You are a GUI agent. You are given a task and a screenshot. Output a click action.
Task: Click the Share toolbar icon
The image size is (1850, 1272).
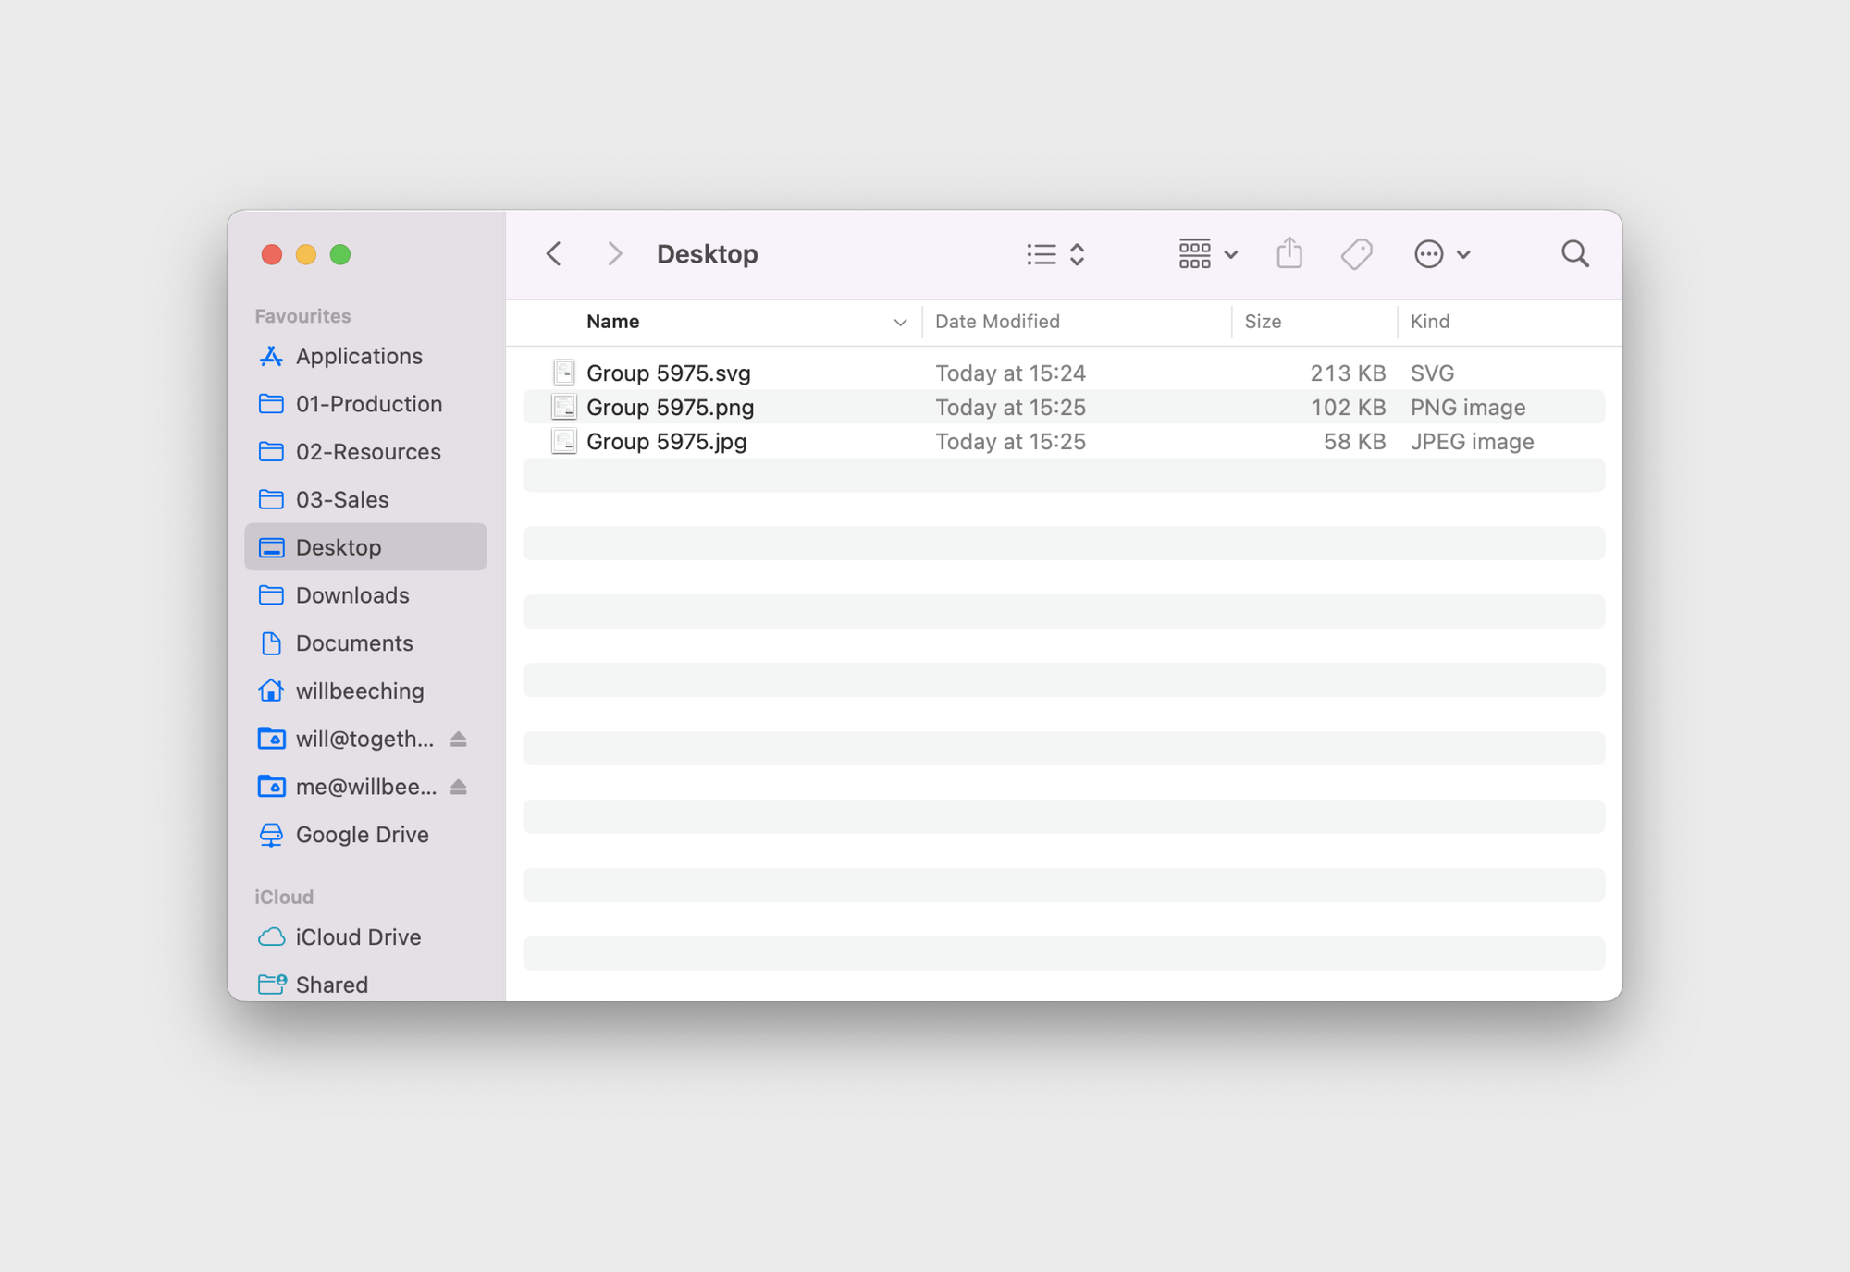pyautogui.click(x=1289, y=253)
